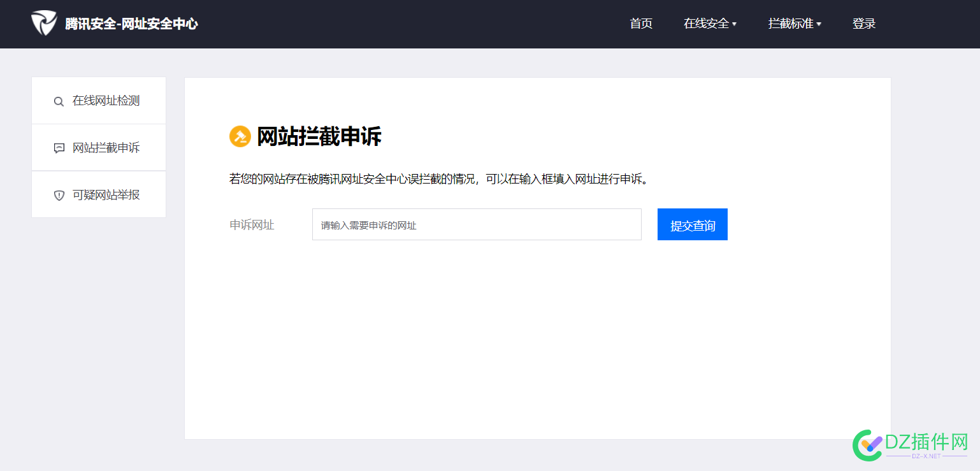980x471 pixels.
Task: Expand the 在线安全 dropdown menu
Action: tap(710, 24)
